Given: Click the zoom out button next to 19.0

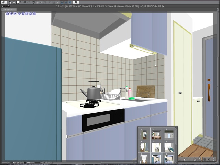Looking at the screenshot, I should click(19, 163).
